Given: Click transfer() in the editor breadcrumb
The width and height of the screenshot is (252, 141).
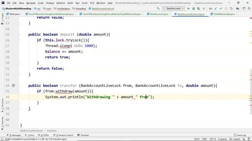Looking at the screenshot, I should [x=52, y=130].
